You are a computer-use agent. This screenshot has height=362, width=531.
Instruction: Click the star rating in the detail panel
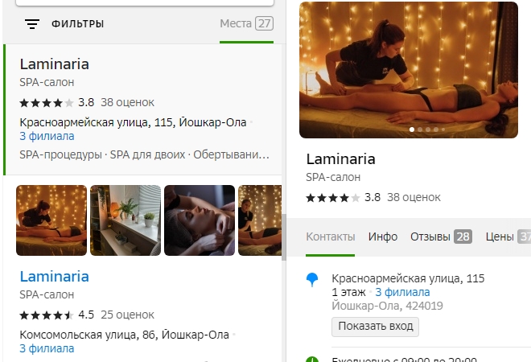point(333,198)
